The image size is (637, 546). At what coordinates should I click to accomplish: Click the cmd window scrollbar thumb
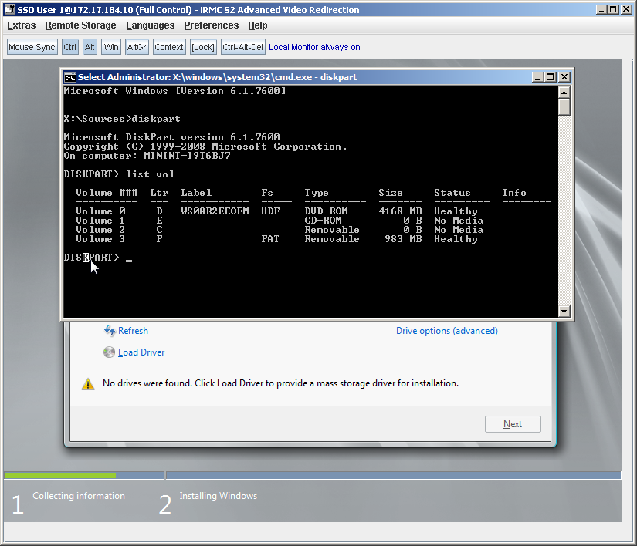564,107
